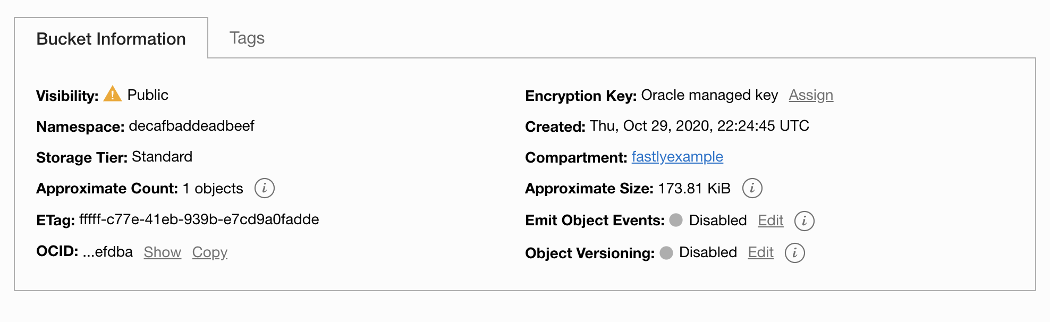Edit the Object Versioning setting
Image resolution: width=1050 pixels, height=322 pixels.
(761, 253)
